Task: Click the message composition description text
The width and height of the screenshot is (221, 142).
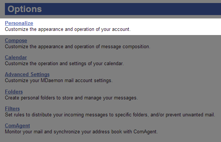Action: coord(78,47)
